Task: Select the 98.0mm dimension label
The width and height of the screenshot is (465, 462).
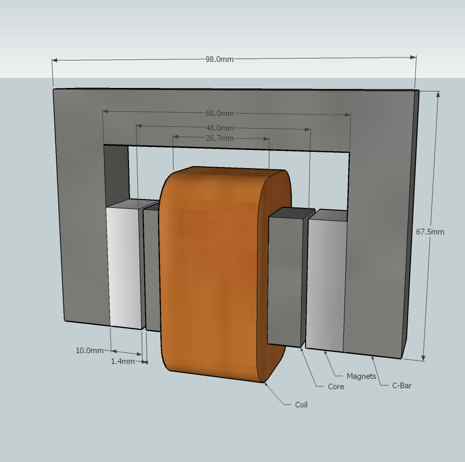Action: point(219,59)
